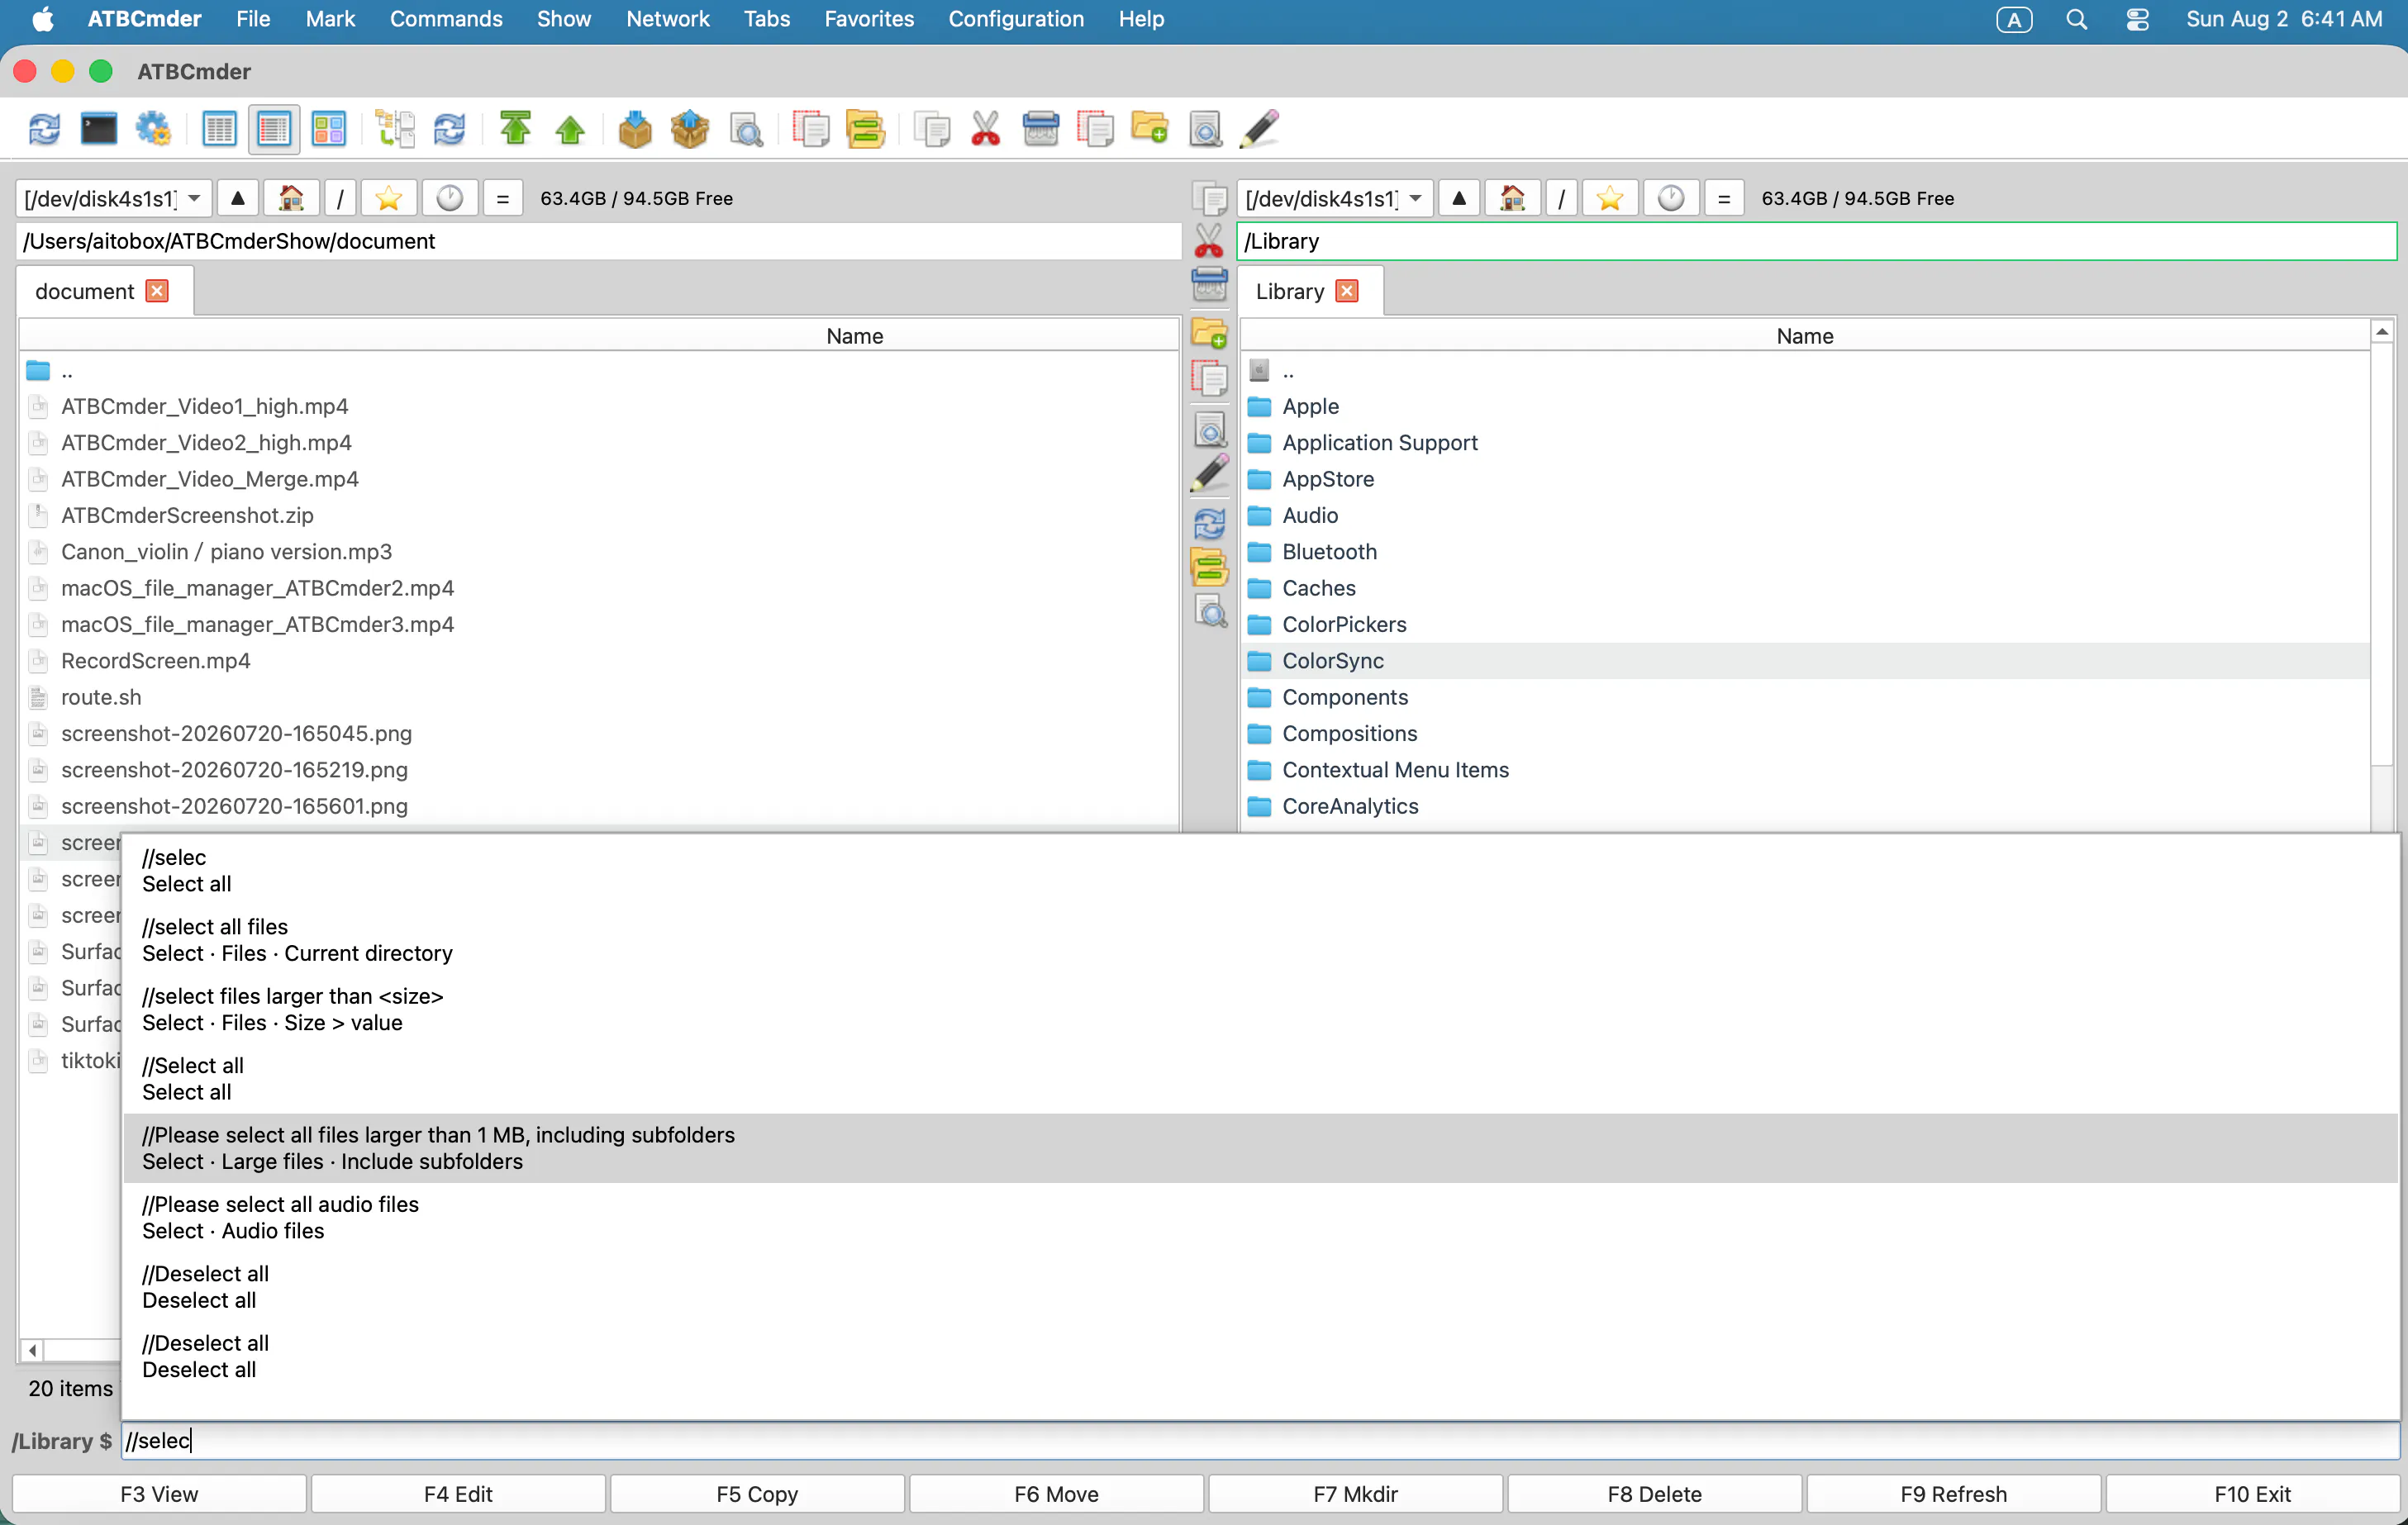Click the new folder icon in toolbar
The height and width of the screenshot is (1525, 2408).
[x=1150, y=130]
